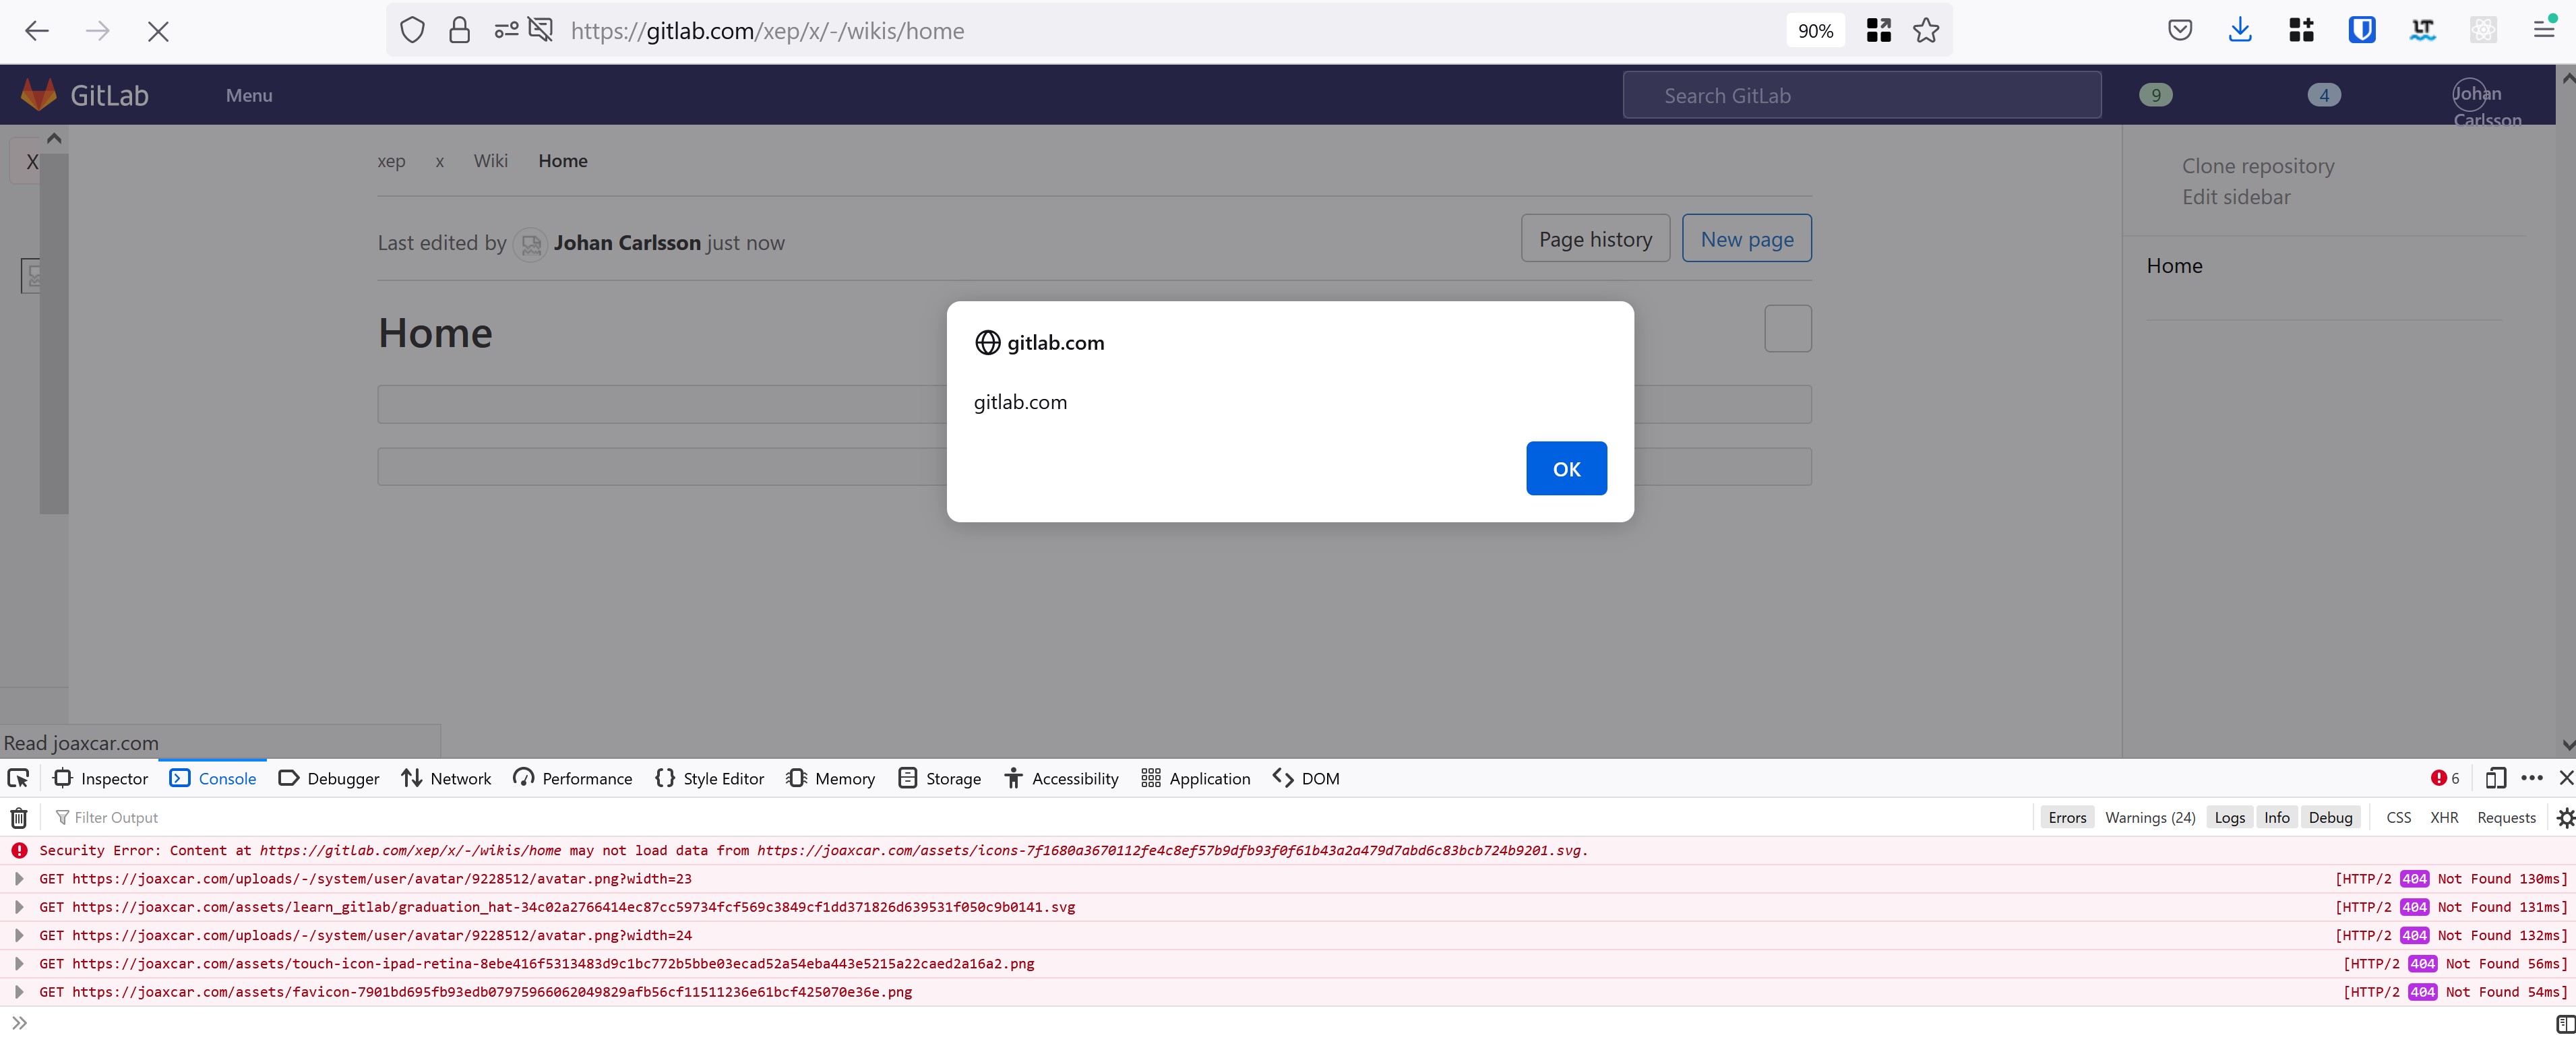The image size is (2576, 1056).
Task: Click the Bitwarden shield extension icon
Action: (2361, 31)
